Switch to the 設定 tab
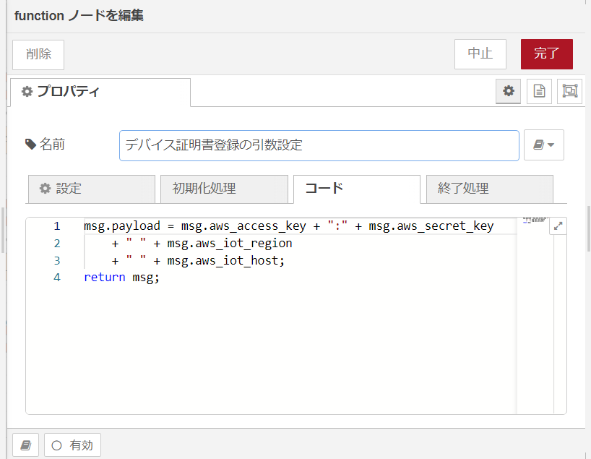This screenshot has width=591, height=459. [x=92, y=189]
